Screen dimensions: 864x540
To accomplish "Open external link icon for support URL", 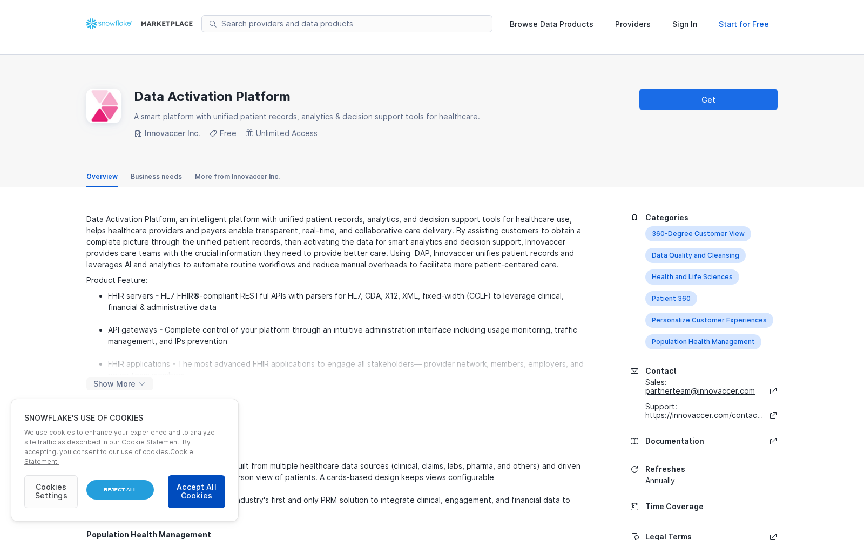I will [773, 415].
